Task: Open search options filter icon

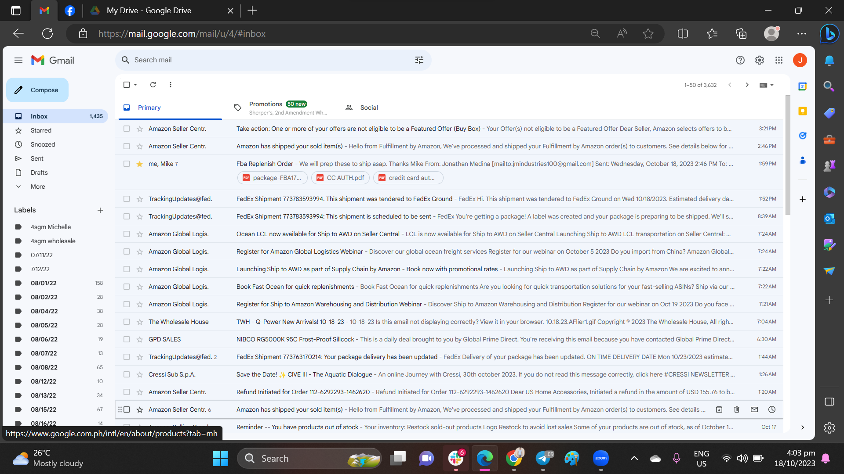Action: pyautogui.click(x=419, y=60)
